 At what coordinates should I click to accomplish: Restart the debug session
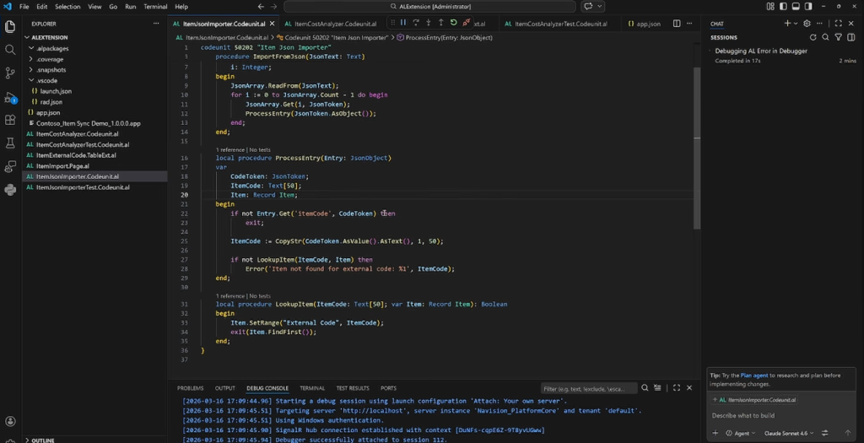(453, 23)
